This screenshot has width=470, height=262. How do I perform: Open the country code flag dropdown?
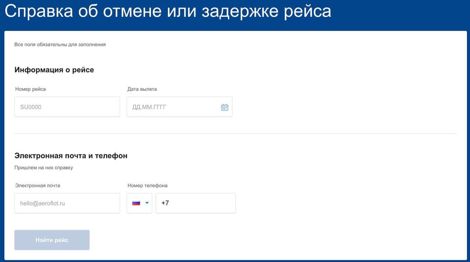pyautogui.click(x=139, y=203)
